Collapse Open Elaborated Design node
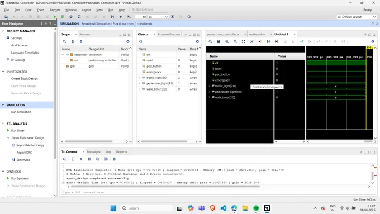The width and height of the screenshot is (380, 214). (8, 137)
